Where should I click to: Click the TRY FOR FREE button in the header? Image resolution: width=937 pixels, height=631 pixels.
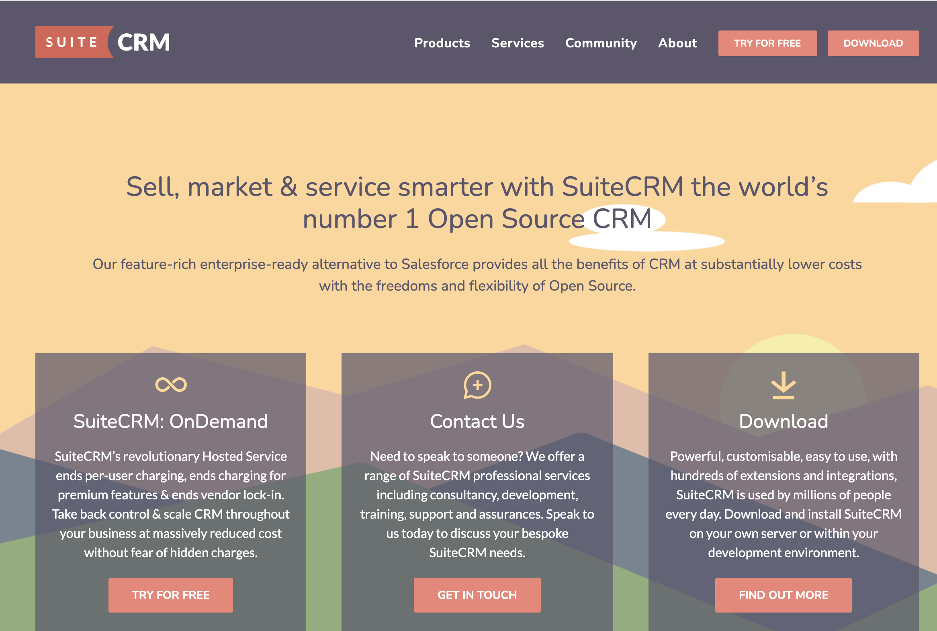click(x=767, y=43)
